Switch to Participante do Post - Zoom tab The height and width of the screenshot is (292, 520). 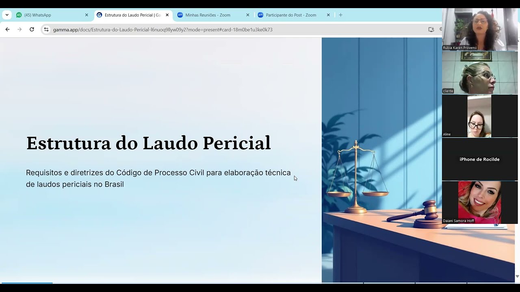294,15
